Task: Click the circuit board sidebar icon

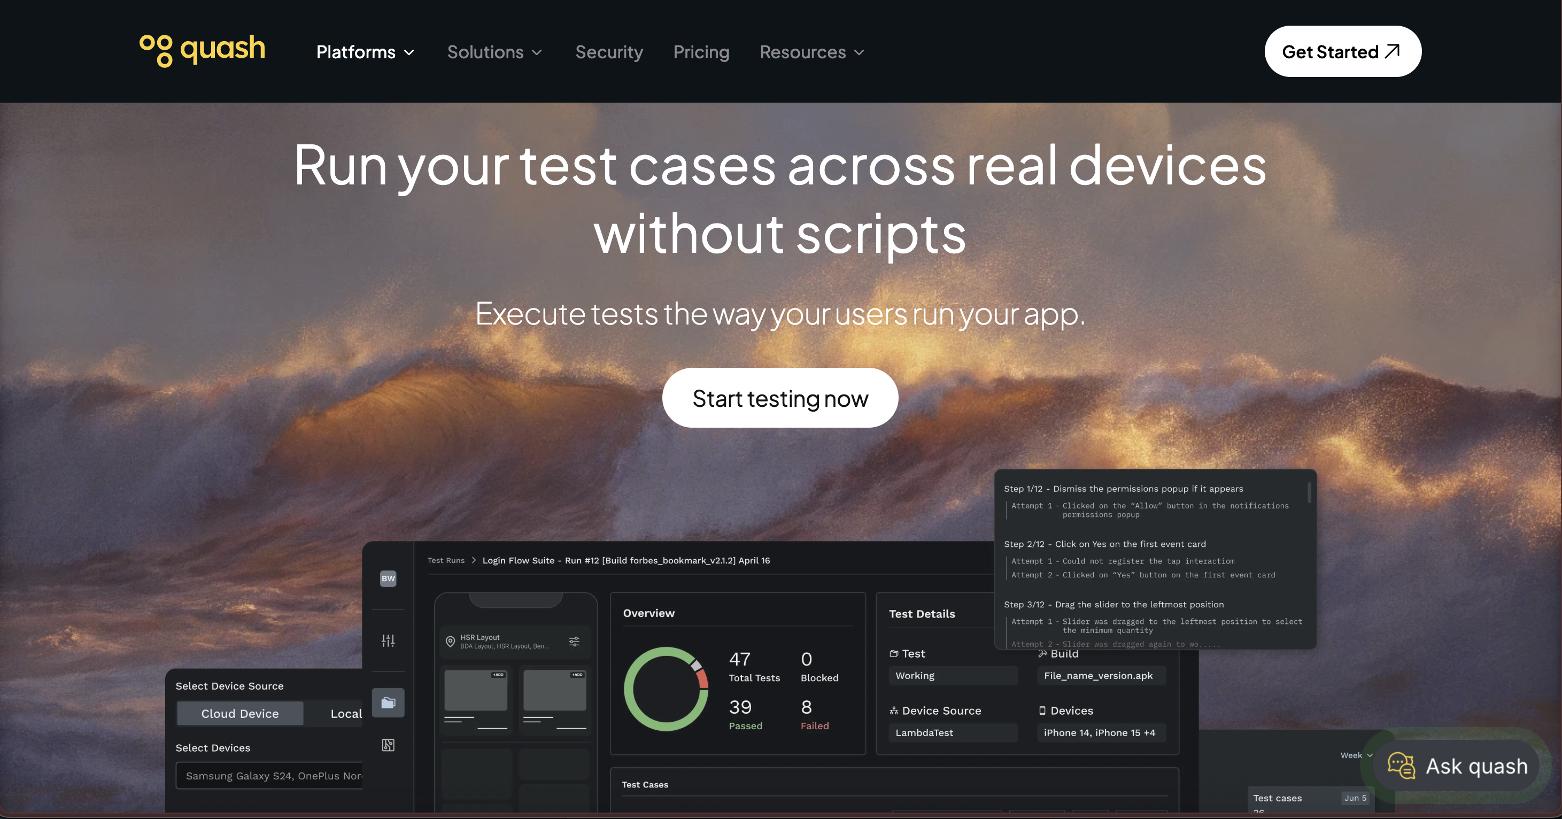Action: tap(388, 745)
